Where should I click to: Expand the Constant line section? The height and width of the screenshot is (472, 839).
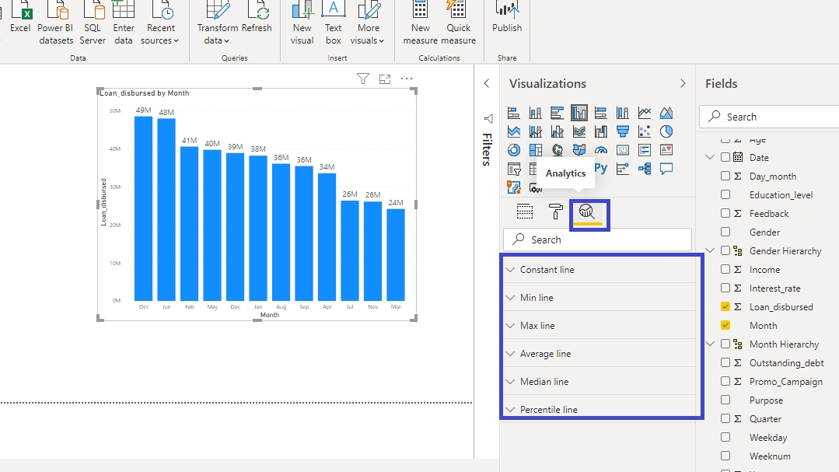click(x=547, y=270)
